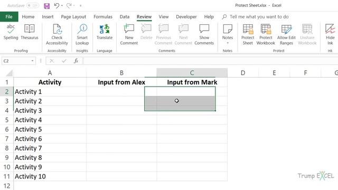Select column B header
Screen dimensions: 338x190
(121, 73)
